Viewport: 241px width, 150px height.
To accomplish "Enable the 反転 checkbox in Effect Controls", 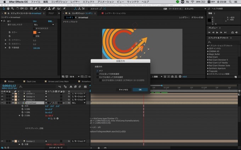I will [x=34, y=36].
